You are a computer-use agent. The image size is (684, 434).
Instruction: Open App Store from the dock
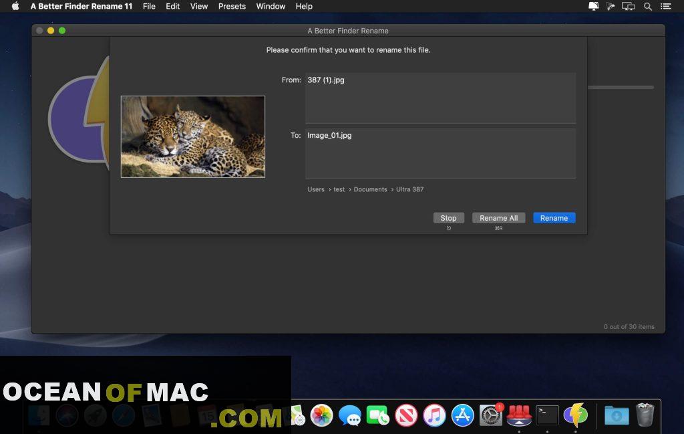462,415
